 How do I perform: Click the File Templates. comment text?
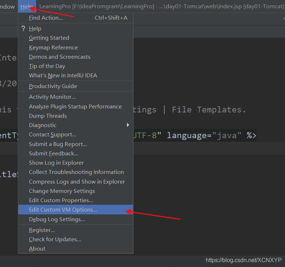[x=209, y=110]
